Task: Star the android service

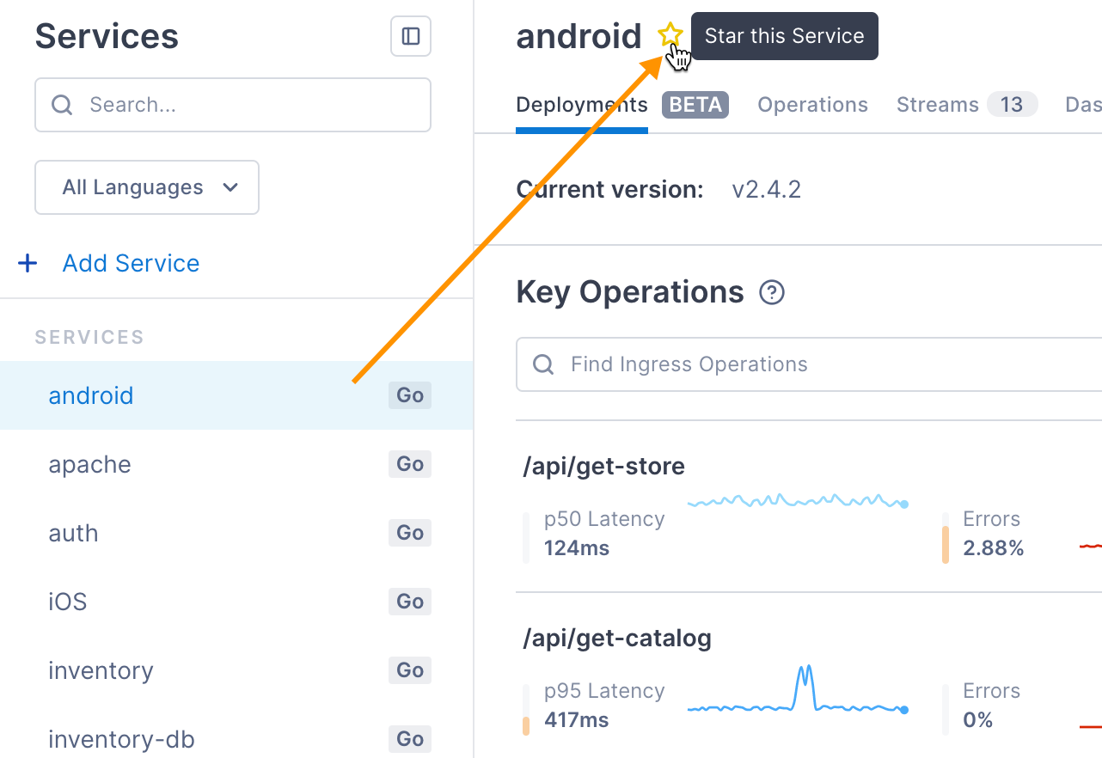Action: point(670,35)
